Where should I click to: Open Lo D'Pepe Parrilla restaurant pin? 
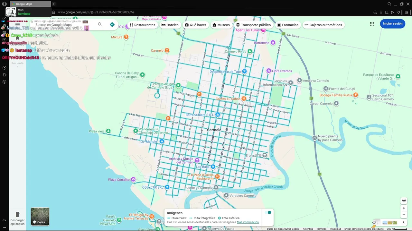point(217,176)
